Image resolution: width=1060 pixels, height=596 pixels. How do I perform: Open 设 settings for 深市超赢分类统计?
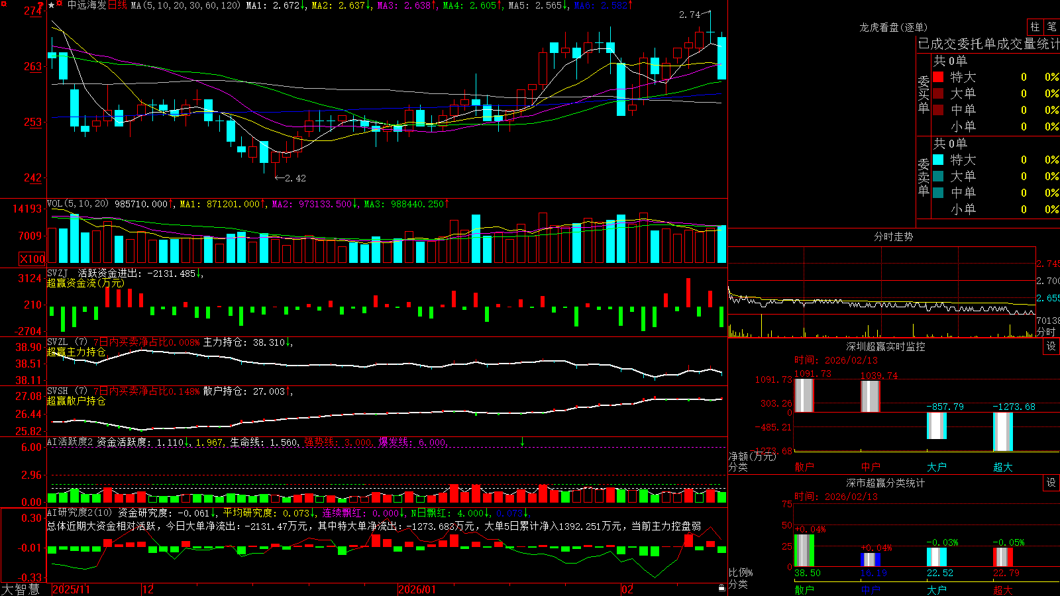(1051, 483)
